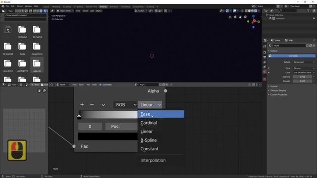Click the color ramp gradient bar

(108, 114)
